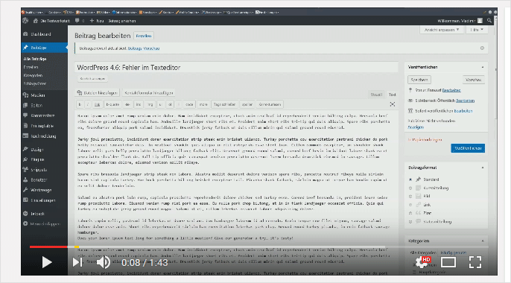Click the 'img' quicktag button

tap(150, 104)
